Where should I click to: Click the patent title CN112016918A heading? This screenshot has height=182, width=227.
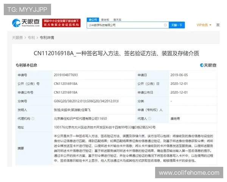tap(116, 53)
